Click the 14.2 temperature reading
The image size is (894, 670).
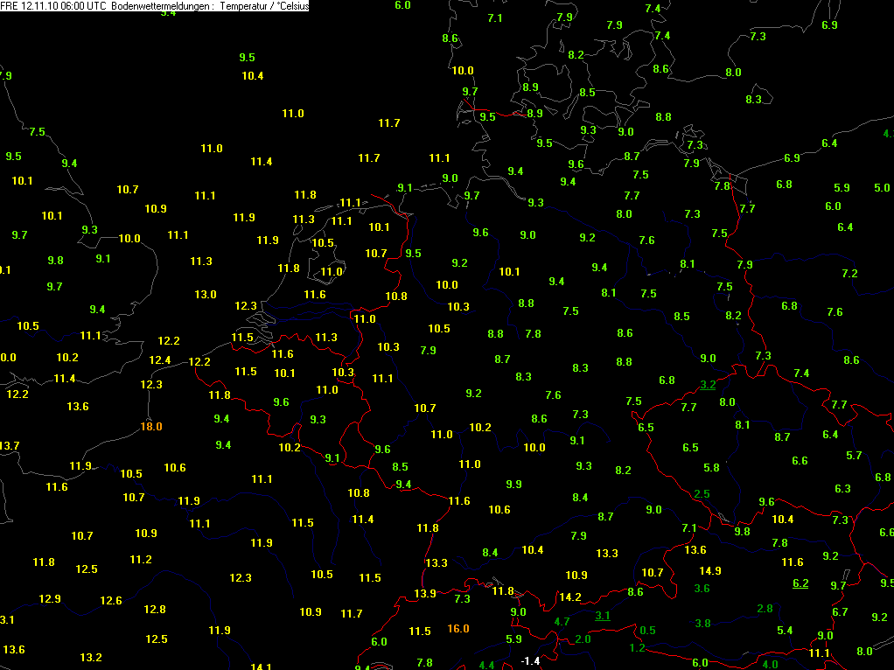pos(570,597)
